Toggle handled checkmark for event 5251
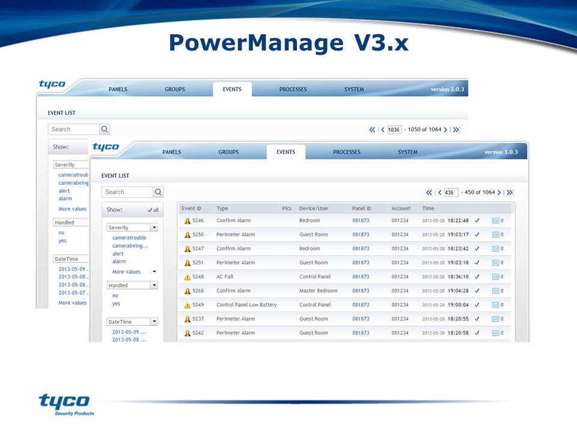 coord(477,263)
